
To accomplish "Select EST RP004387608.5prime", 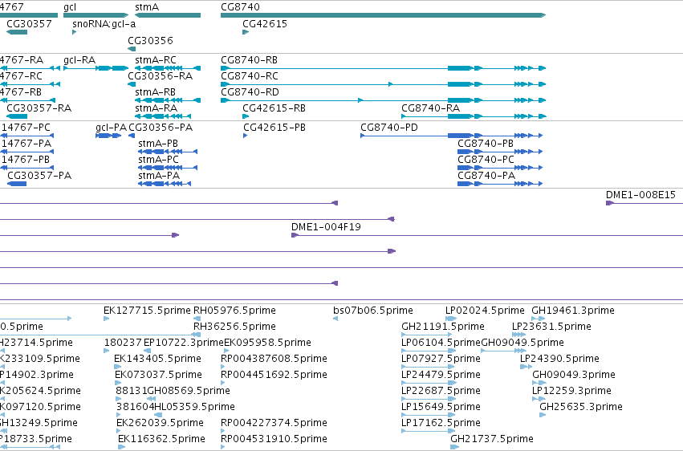I will pyautogui.click(x=223, y=367).
